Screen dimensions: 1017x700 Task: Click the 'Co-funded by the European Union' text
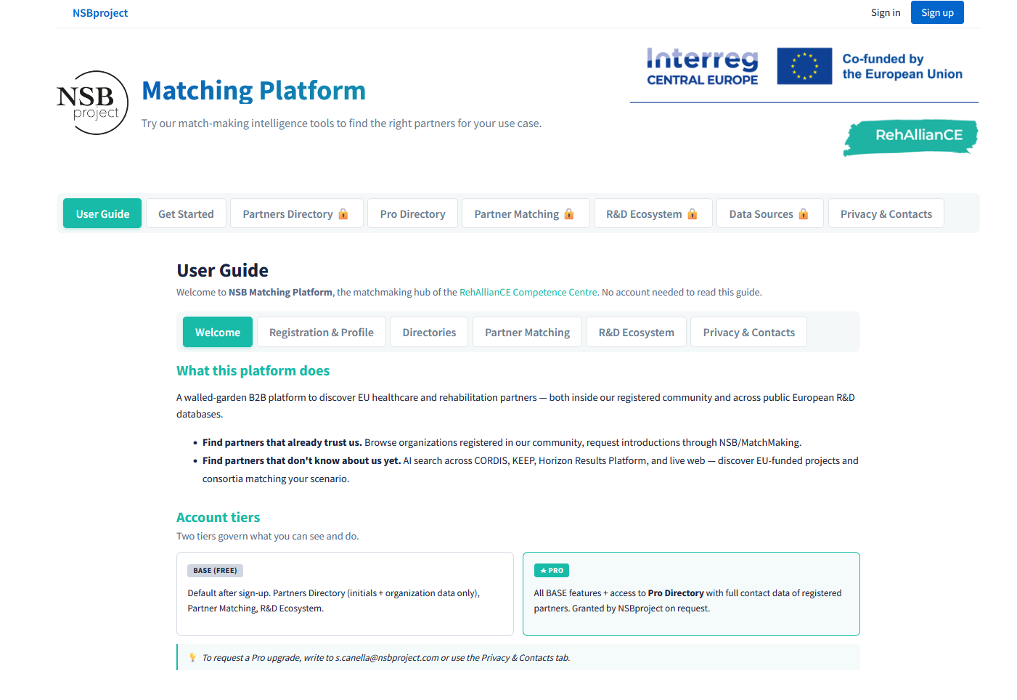pyautogui.click(x=902, y=66)
